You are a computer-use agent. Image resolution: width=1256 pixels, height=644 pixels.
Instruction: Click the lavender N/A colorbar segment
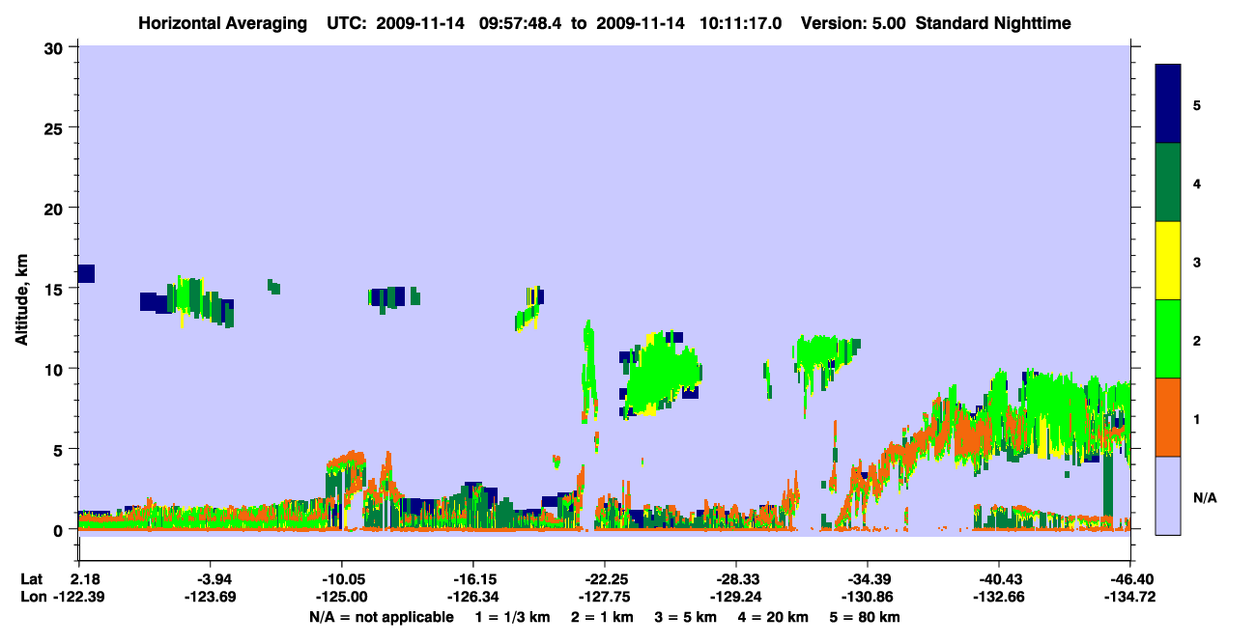1168,495
